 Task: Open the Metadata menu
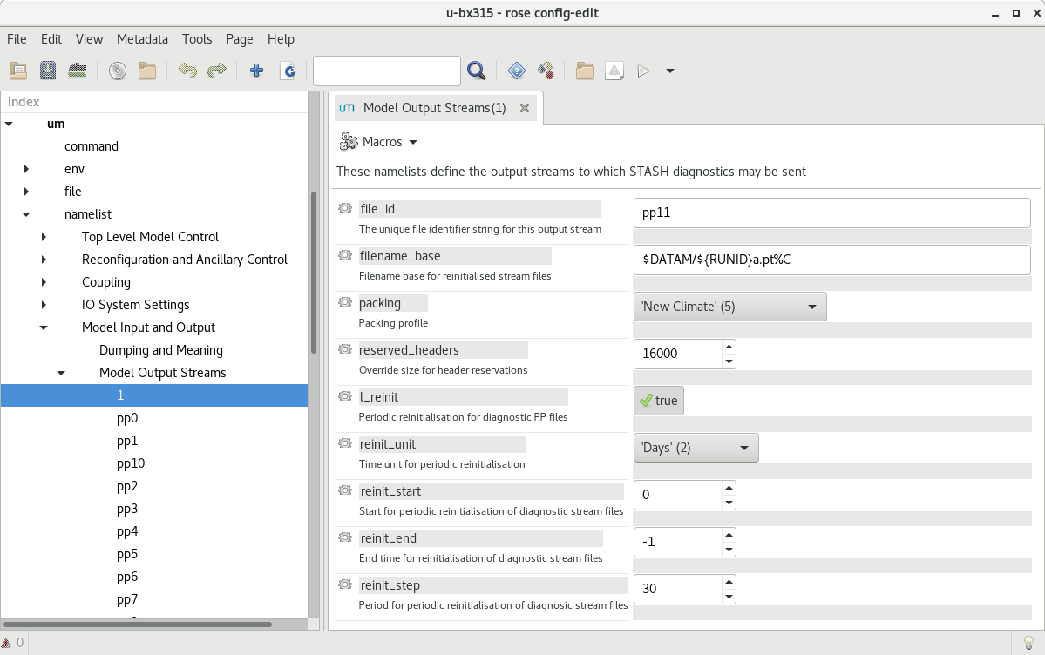(142, 39)
